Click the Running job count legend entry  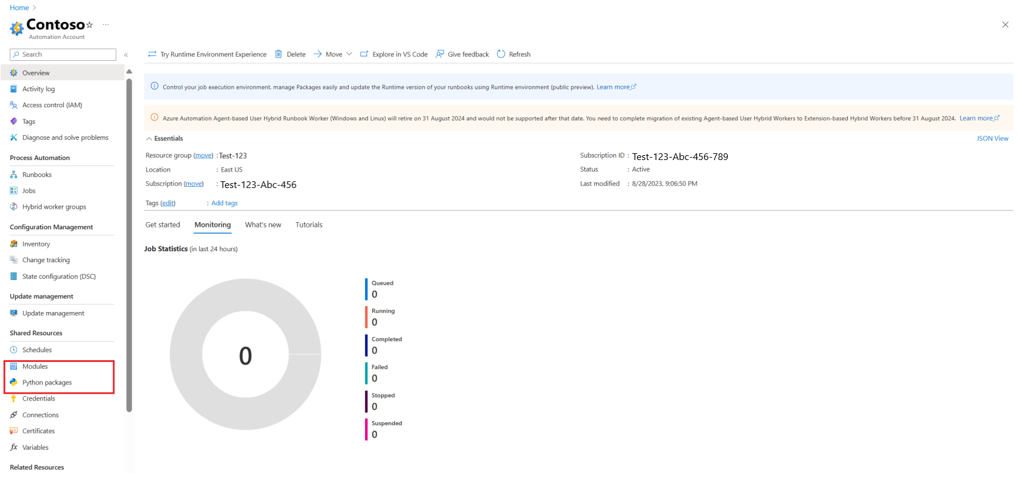(381, 318)
